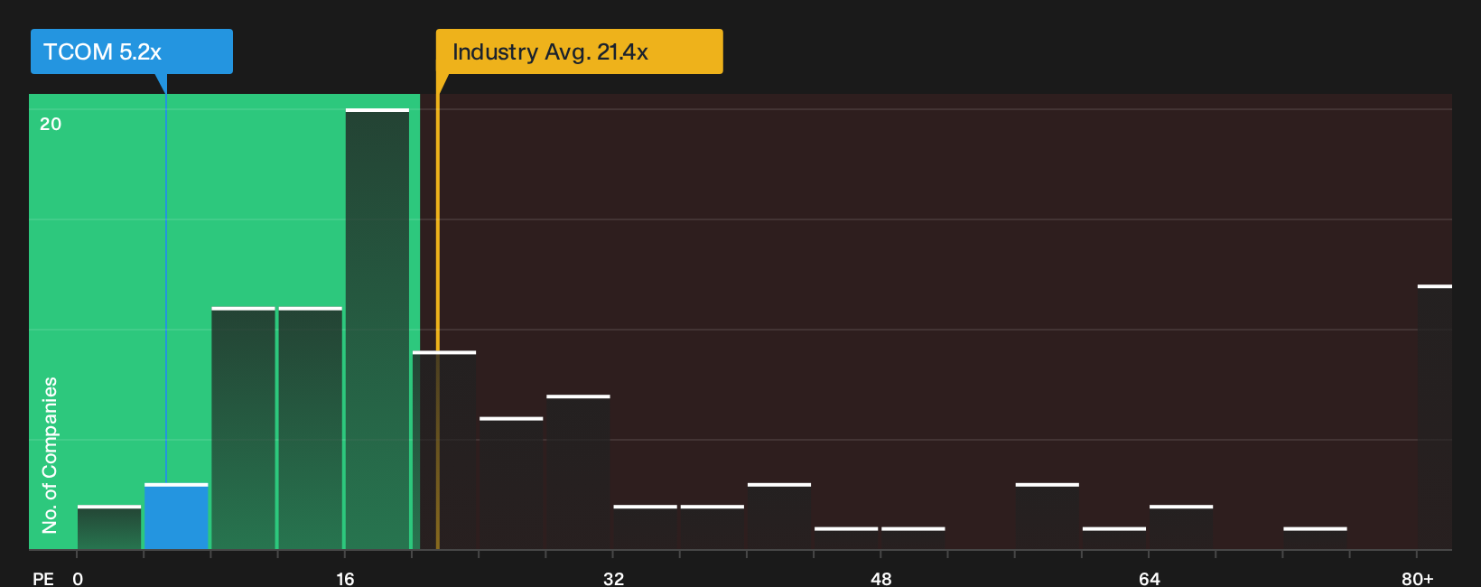
Task: Select the highlighted blue TCOM histogram bar
Action: [176, 517]
